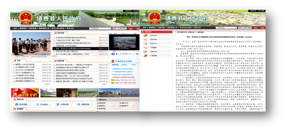Click red arrow icon beside 公告 heading
Image resolution: width=285 pixels, height=131 pixels.
pyautogui.click(x=15, y=61)
